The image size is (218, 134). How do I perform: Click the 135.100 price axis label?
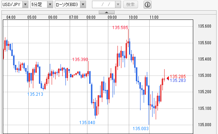click(x=205, y=108)
